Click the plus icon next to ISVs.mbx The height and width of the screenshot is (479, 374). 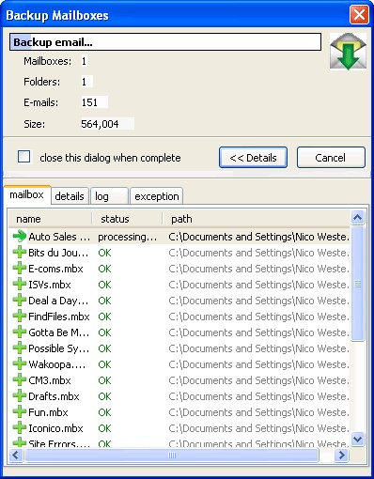(x=20, y=285)
